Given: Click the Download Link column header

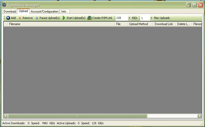Looking at the screenshot, I should pos(164,24).
